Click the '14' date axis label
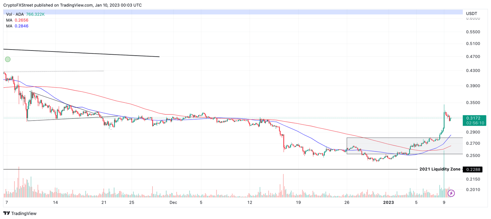491x219 pixels. click(55, 202)
